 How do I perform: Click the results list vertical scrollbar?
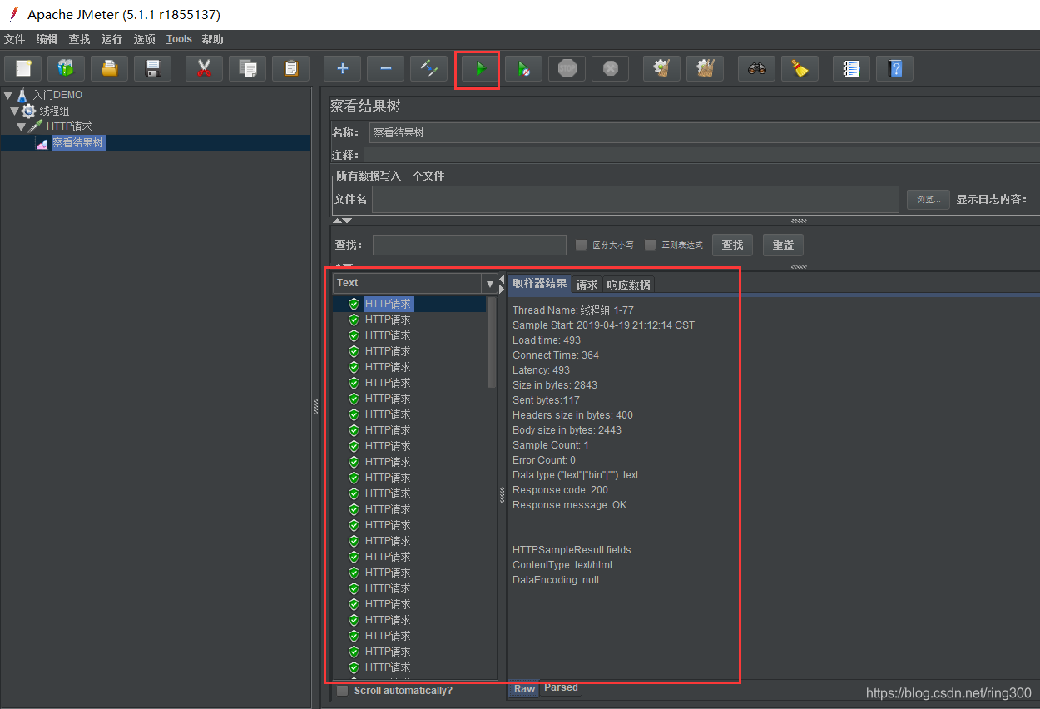(x=492, y=343)
